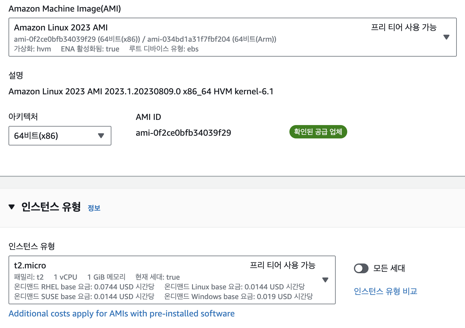The image size is (465, 328).
Task: Click the 인스턴스 유형 section heading
Action: pos(51,207)
